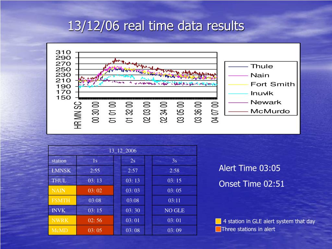The width and height of the screenshot is (332, 249).
Task: Click the yellow square legend swatch
Action: pos(218,221)
